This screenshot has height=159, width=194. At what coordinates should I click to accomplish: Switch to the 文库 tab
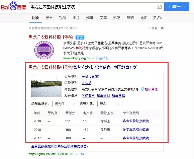(103, 18)
